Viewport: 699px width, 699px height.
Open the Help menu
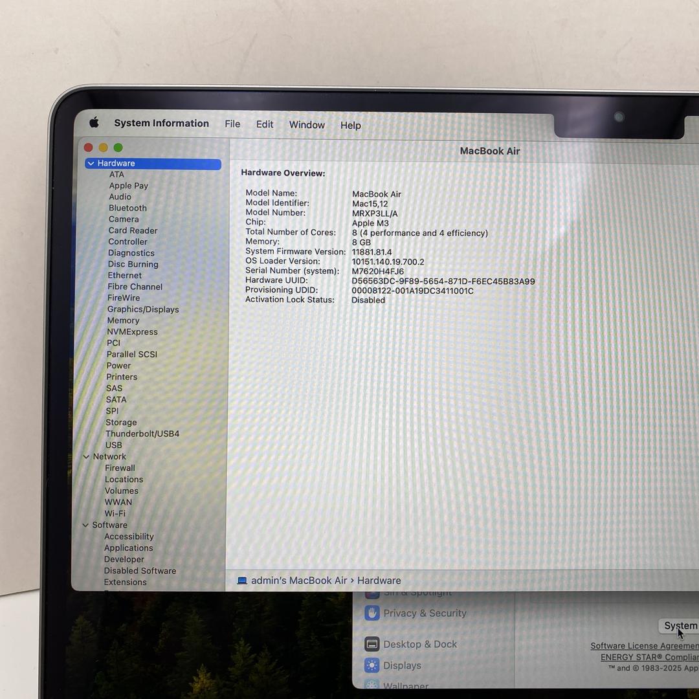pos(350,126)
